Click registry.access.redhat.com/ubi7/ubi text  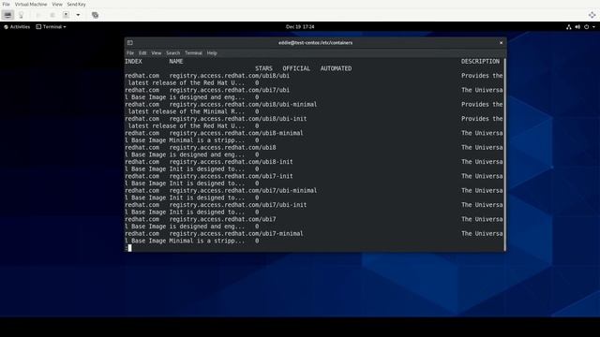(229, 90)
